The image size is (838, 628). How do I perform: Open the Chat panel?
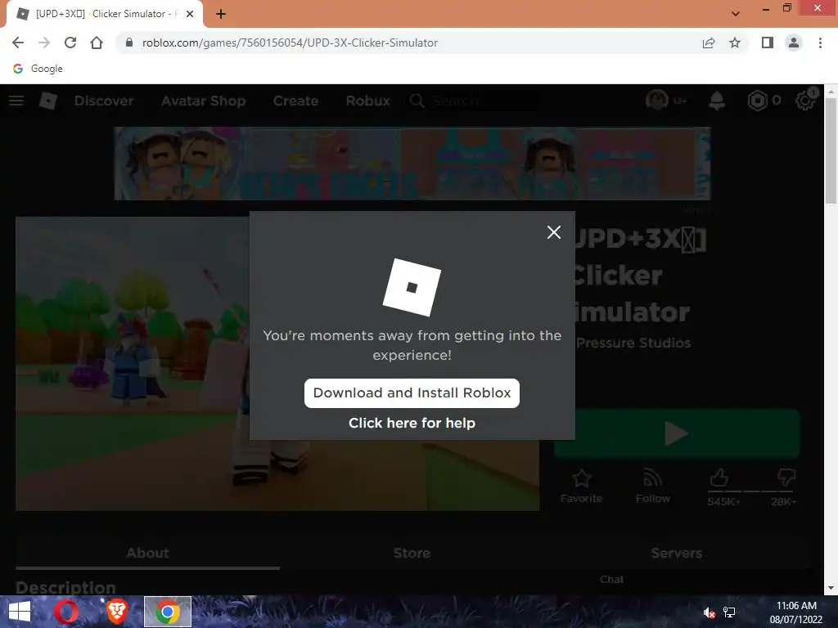611,580
